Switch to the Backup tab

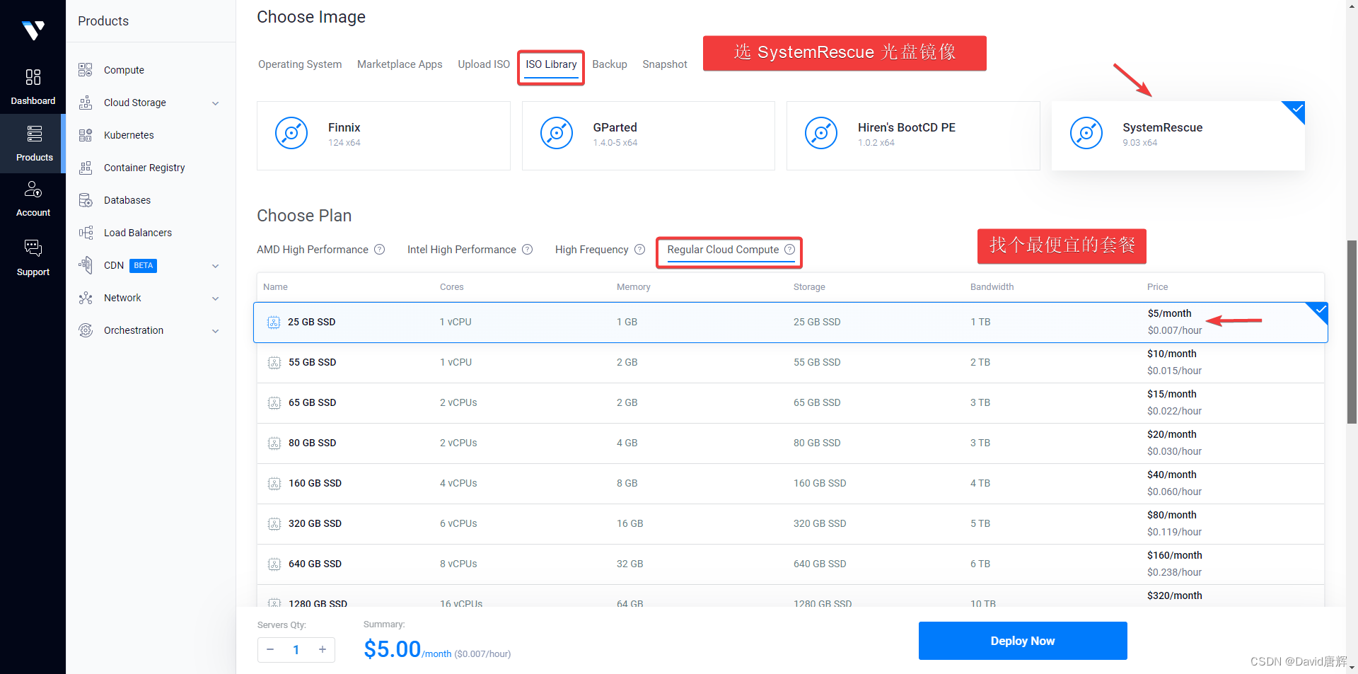pos(610,64)
